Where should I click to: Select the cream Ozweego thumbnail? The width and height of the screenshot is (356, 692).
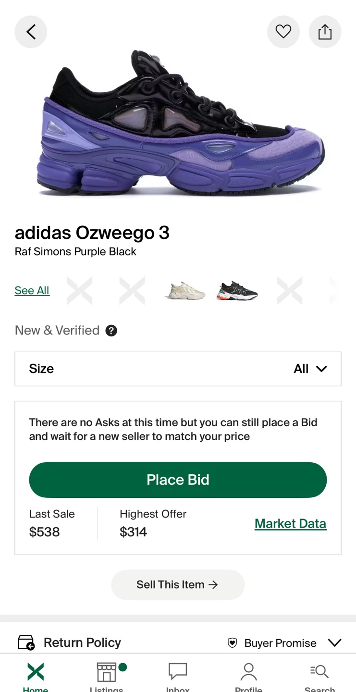185,291
